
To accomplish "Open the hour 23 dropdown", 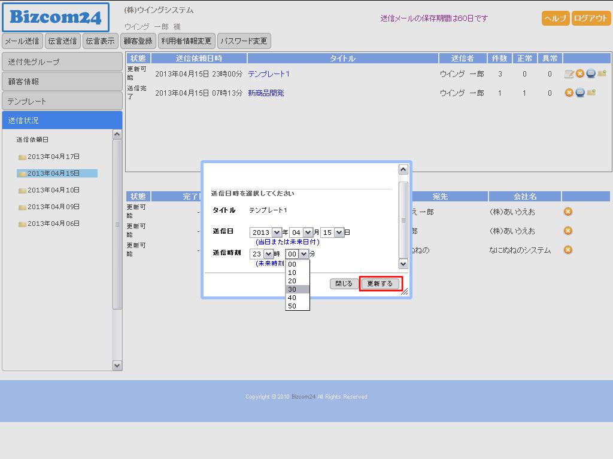I will coord(268,254).
